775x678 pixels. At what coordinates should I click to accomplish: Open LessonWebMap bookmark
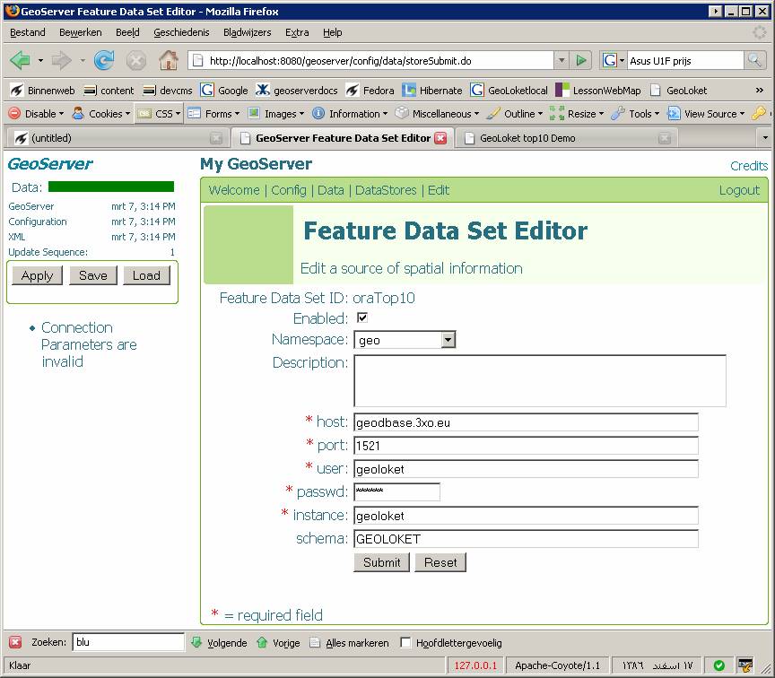point(598,91)
